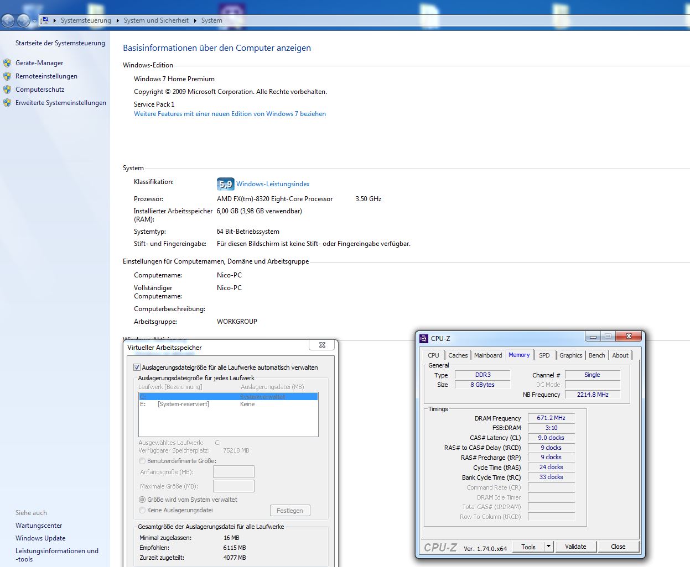Image resolution: width=690 pixels, height=567 pixels.
Task: Click the 8 GBytes Size value
Action: click(x=483, y=385)
